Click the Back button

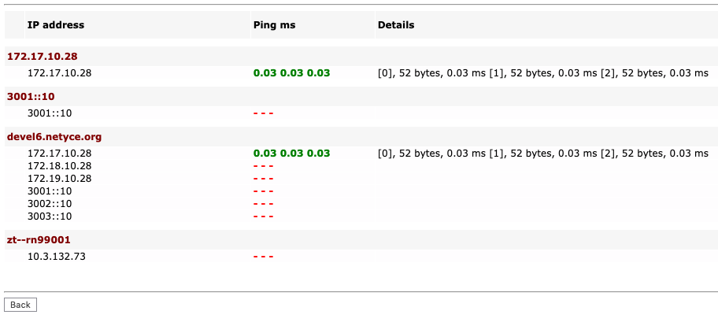coord(20,305)
